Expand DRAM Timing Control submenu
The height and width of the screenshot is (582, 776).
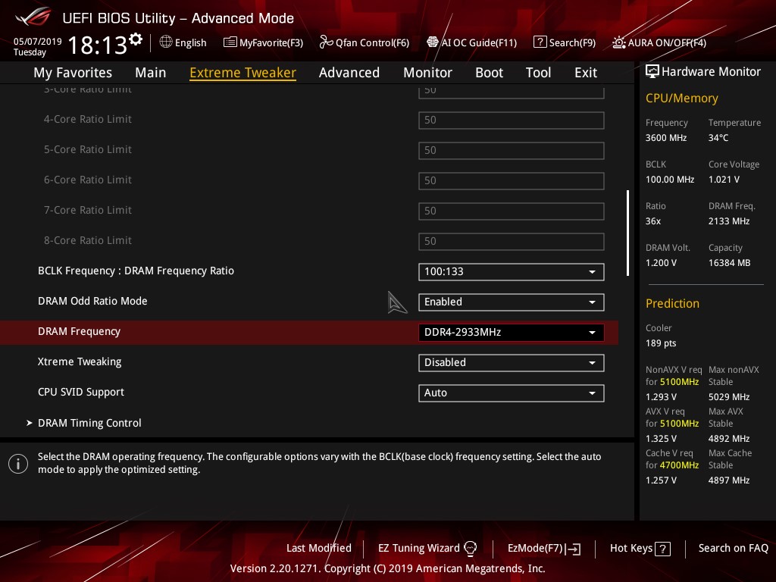[89, 423]
